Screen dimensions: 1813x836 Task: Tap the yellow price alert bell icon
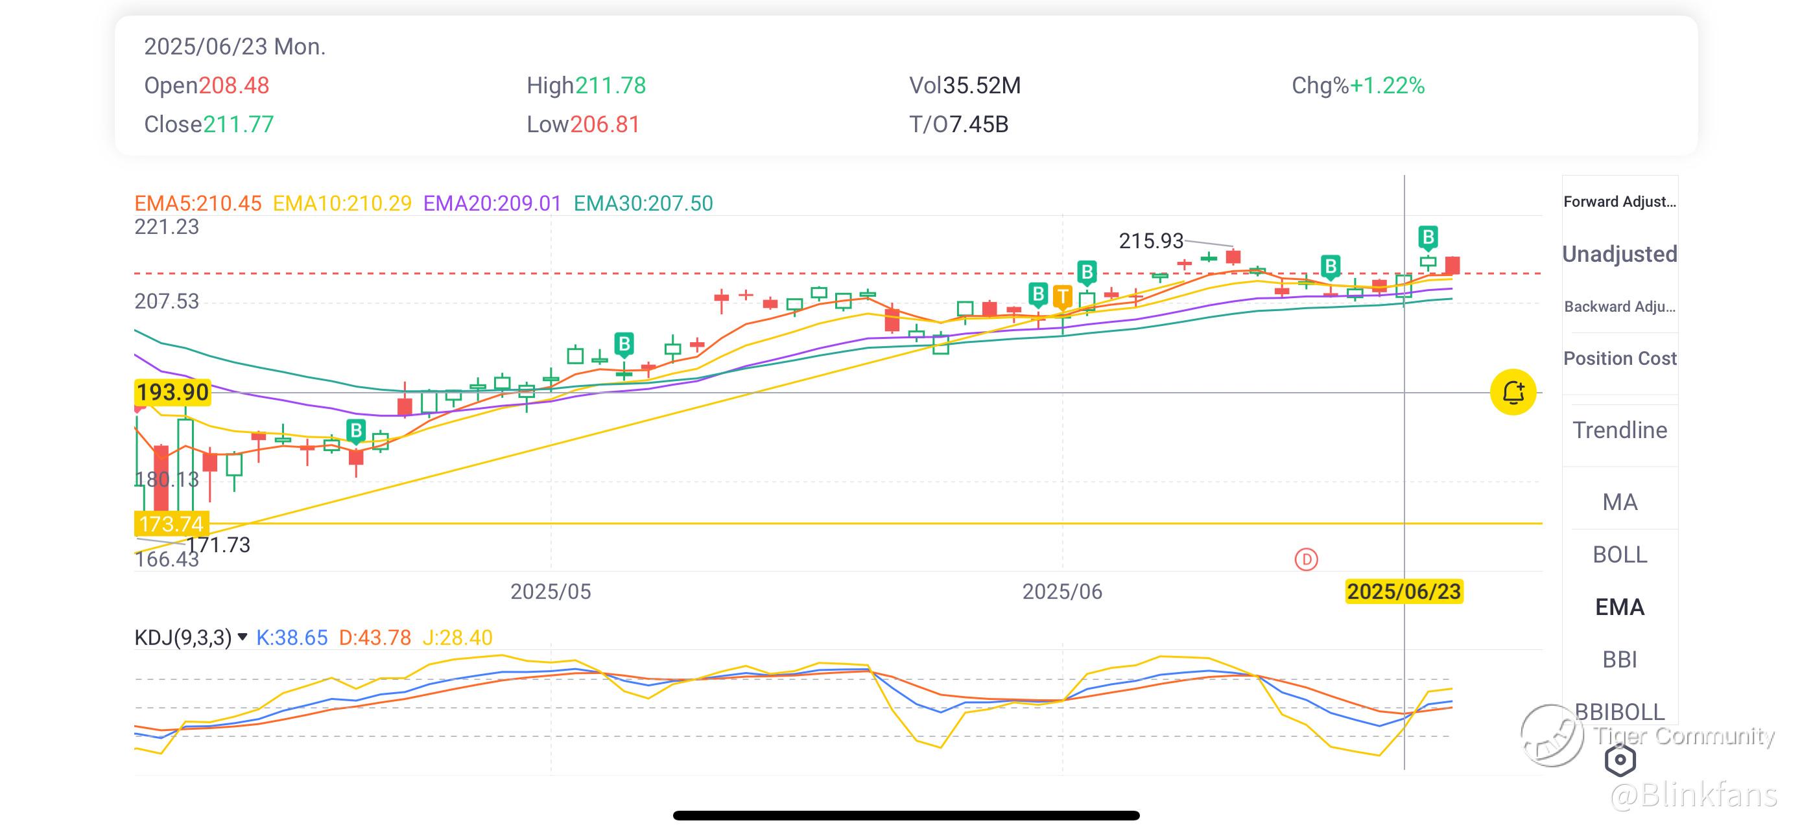[x=1513, y=392]
